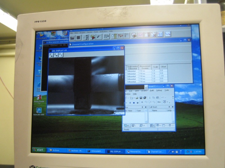Image resolution: width=225 pixels, height=168 pixels.
Task: Expand toolbar overflow chevron in Visual C++
Action: coord(173,97)
